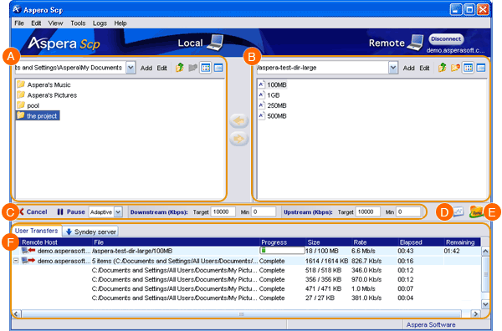502x331 pixels.
Task: Switch to Syndey server tab
Action: click(x=90, y=232)
